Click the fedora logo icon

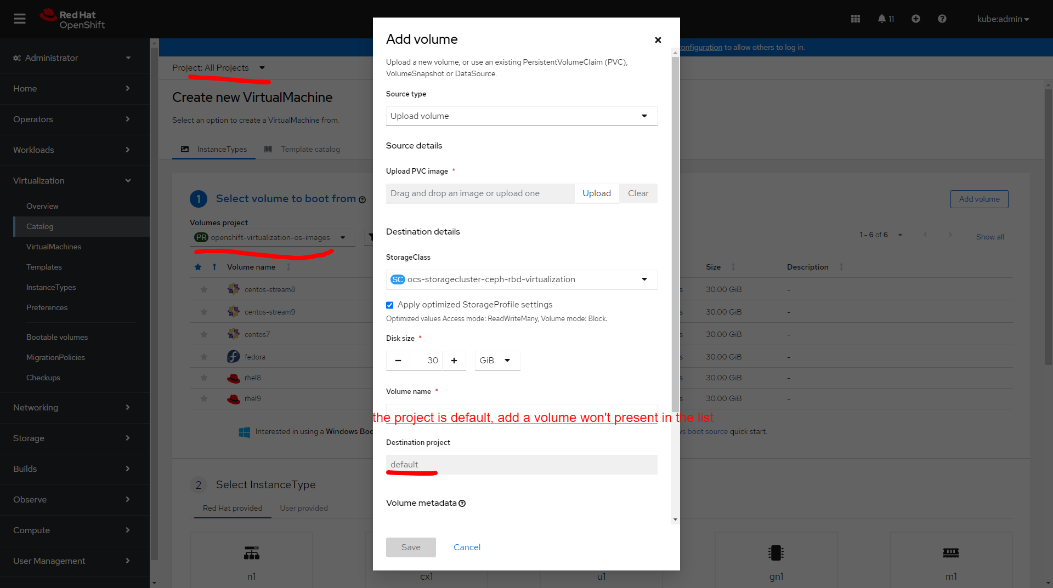point(234,357)
